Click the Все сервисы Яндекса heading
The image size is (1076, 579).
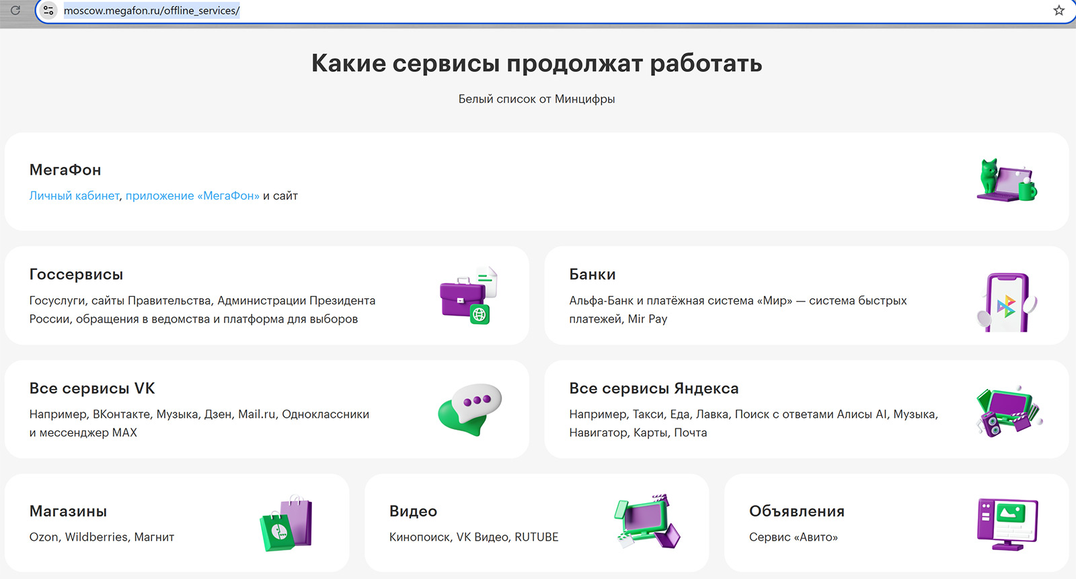point(653,389)
